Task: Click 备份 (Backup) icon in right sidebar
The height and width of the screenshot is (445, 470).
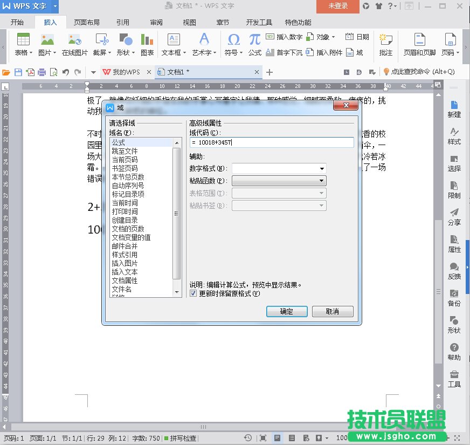Action: click(454, 298)
